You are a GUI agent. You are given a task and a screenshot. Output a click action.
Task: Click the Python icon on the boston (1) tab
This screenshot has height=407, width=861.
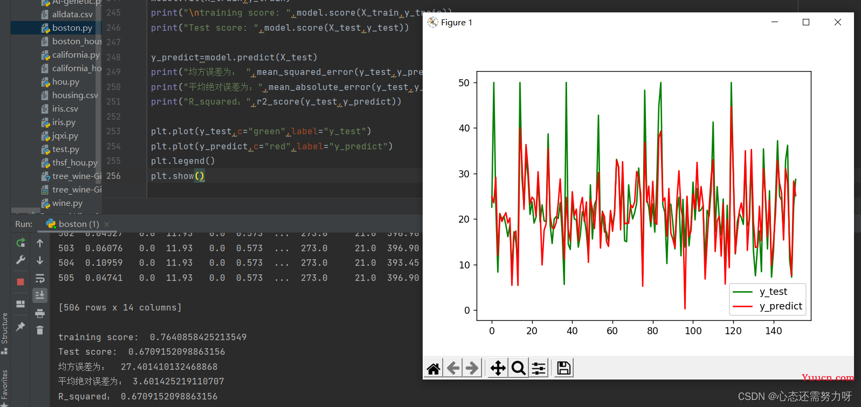coord(51,224)
